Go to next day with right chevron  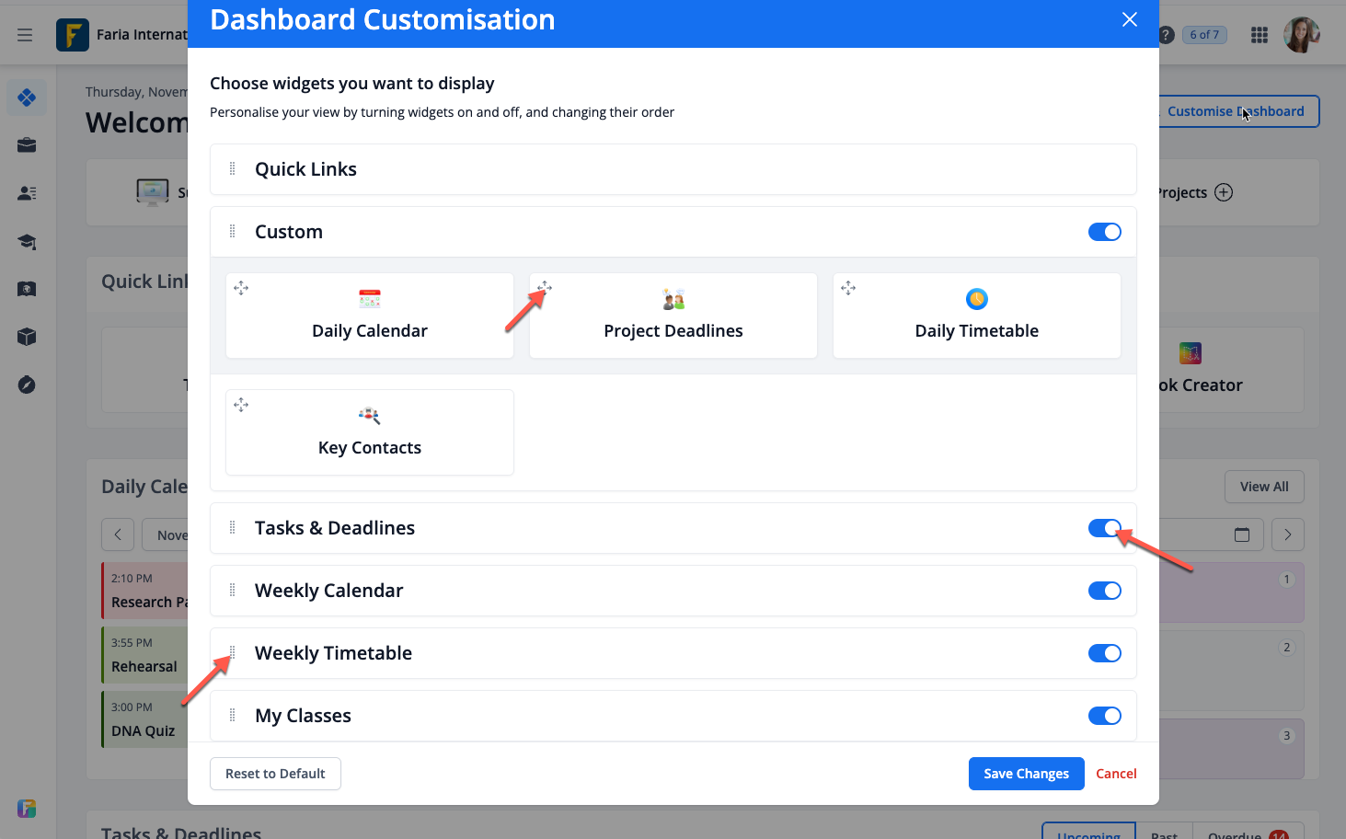pyautogui.click(x=1287, y=534)
